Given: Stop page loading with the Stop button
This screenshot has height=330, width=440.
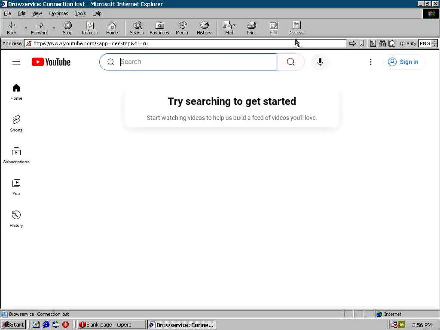Looking at the screenshot, I should point(67,28).
